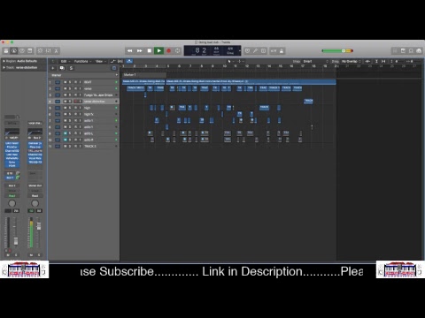Screen dimensions: 425x318
Task: Open the Snap Smart dropdown
Action: pyautogui.click(x=316, y=61)
